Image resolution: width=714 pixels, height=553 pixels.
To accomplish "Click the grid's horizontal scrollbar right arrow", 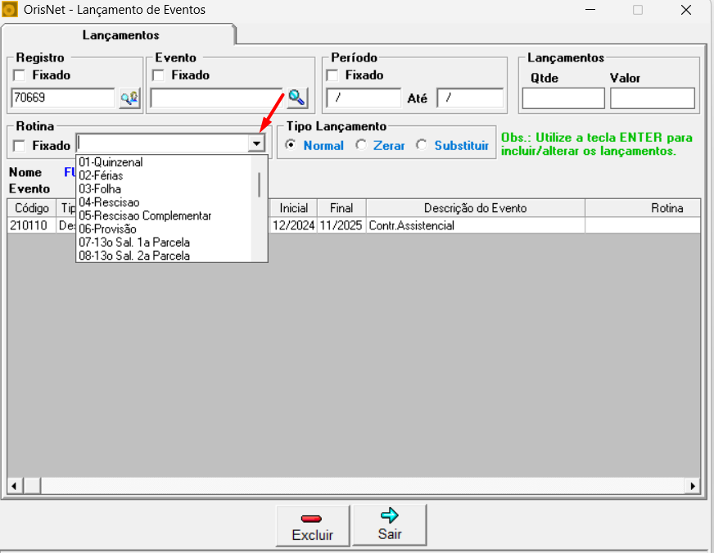I will click(x=694, y=487).
